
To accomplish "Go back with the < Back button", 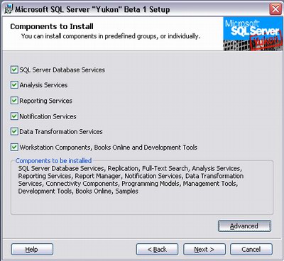I will [157, 250].
